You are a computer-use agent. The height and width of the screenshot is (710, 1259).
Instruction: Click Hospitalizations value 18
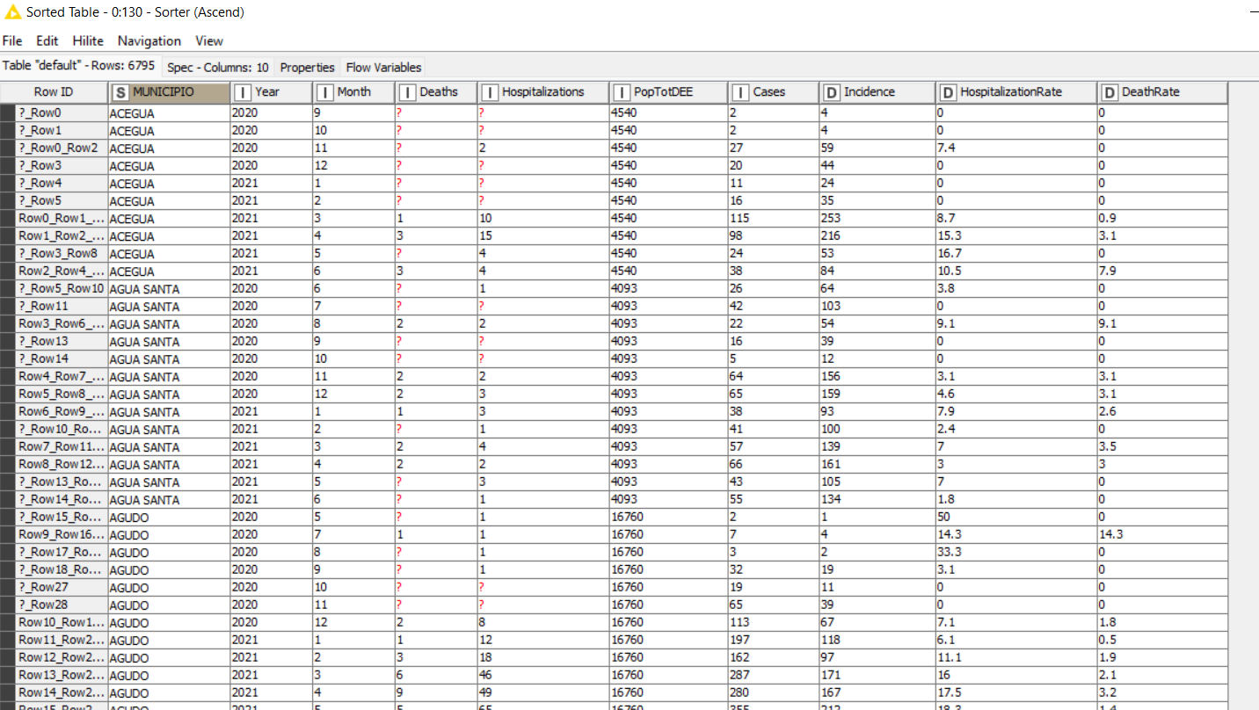[x=543, y=657]
